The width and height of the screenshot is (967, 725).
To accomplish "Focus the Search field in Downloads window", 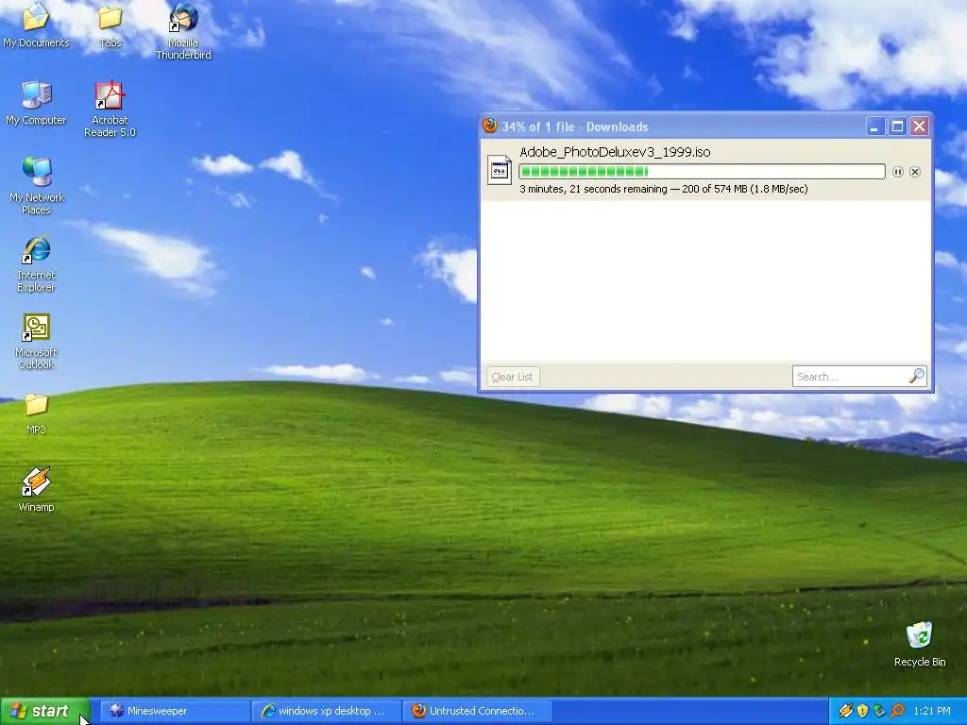I will pos(859,376).
